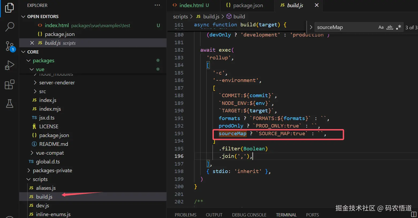Open the Search view in activity bar
Screen dimensions: 418x218
[x=10, y=27]
